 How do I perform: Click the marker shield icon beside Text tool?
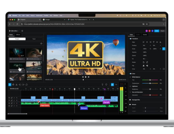pos(106,84)
